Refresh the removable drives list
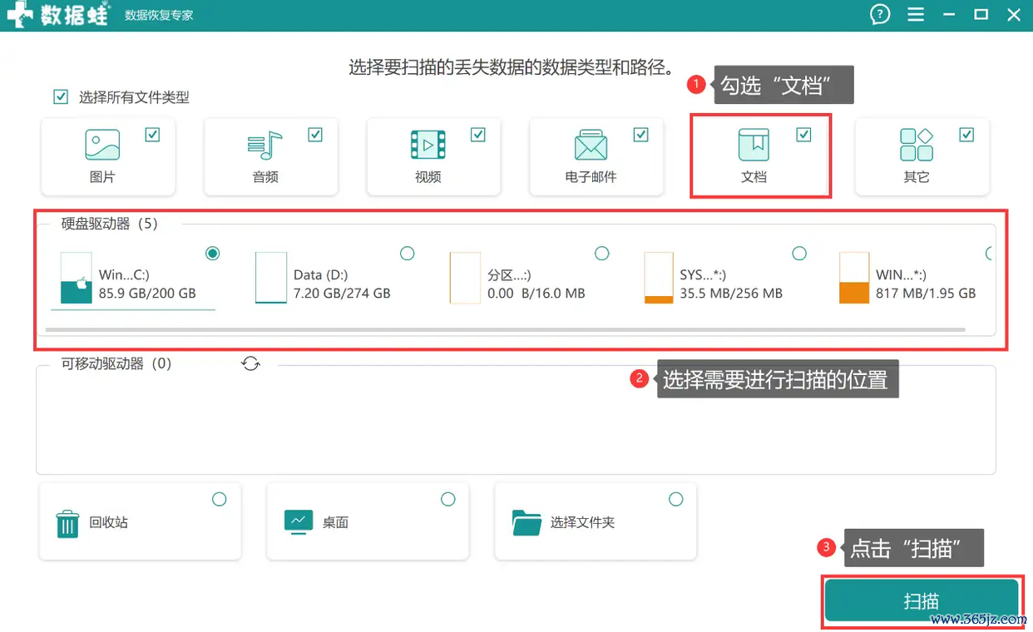The image size is (1033, 632). point(250,363)
